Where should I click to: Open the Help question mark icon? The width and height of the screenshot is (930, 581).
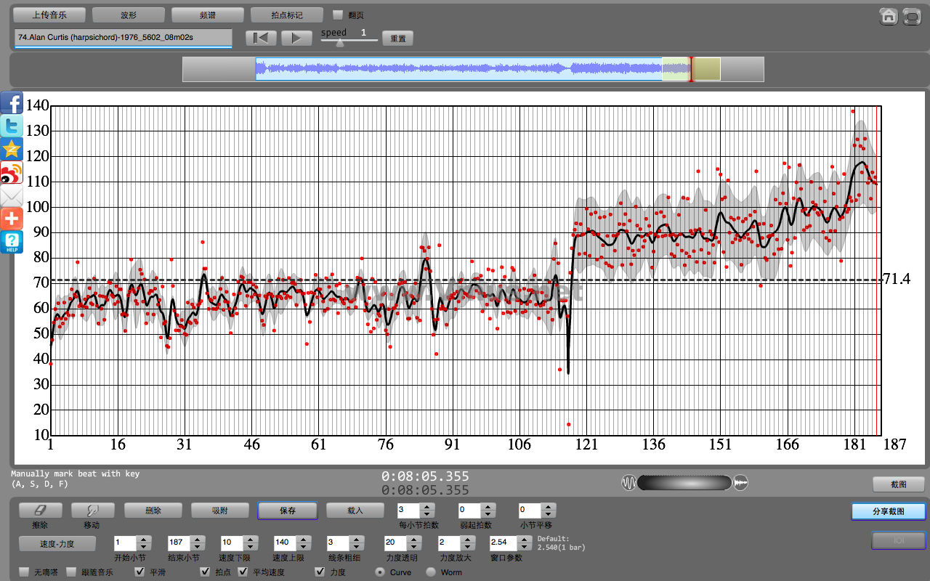(12, 242)
